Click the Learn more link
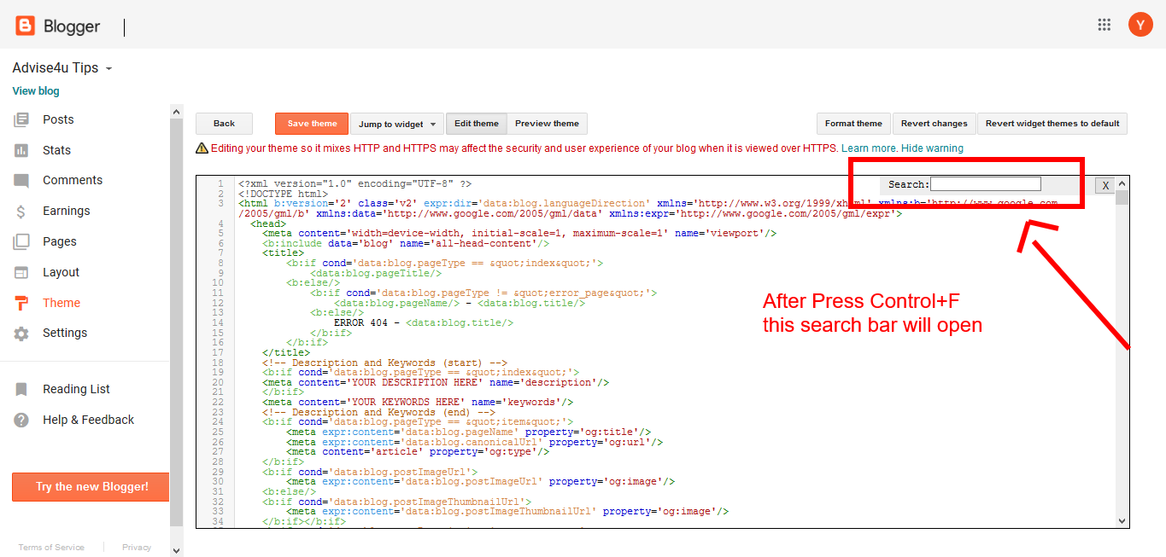This screenshot has height=557, width=1166. [x=869, y=148]
